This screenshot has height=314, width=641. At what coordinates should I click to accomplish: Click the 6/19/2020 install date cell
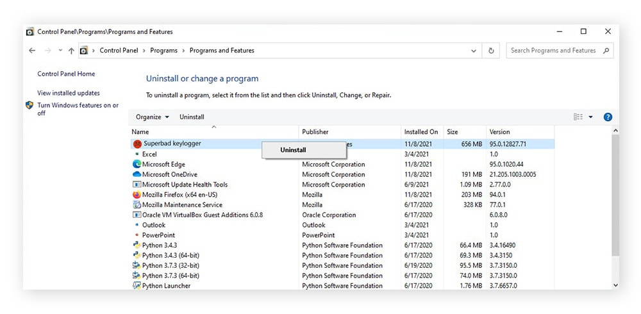418,266
